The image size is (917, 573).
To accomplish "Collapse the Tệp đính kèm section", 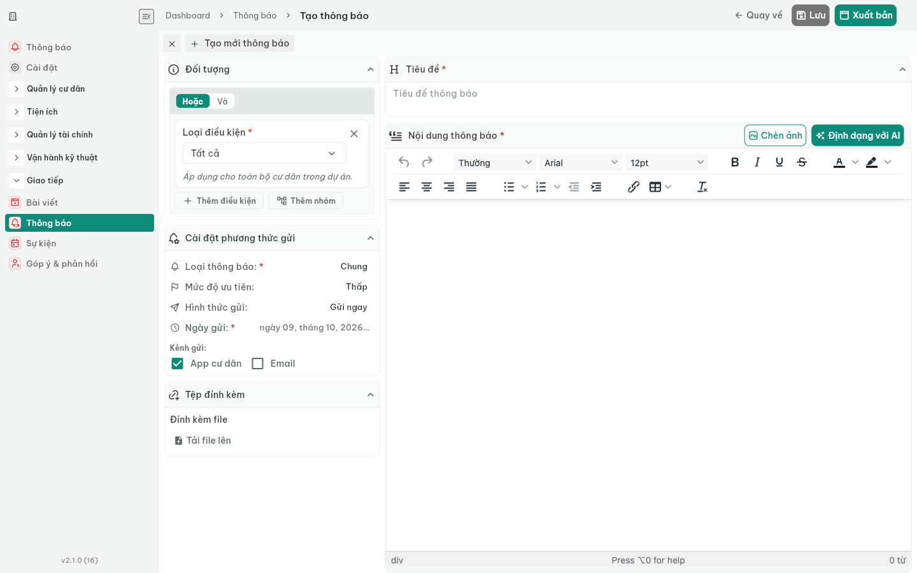I will (x=371, y=395).
